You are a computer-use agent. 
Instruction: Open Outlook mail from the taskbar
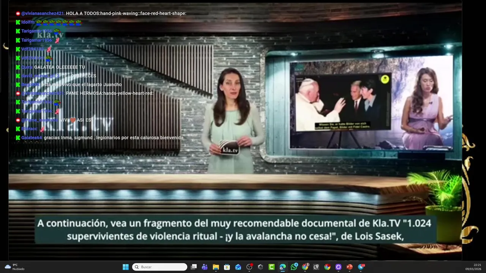pyautogui.click(x=238, y=267)
